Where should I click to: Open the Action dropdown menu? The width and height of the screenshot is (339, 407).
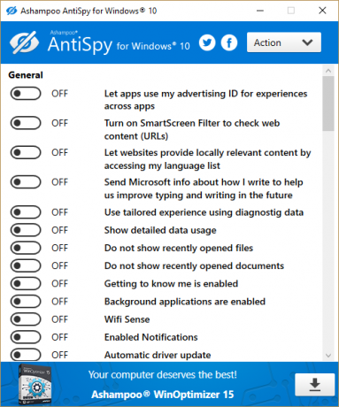coord(284,42)
